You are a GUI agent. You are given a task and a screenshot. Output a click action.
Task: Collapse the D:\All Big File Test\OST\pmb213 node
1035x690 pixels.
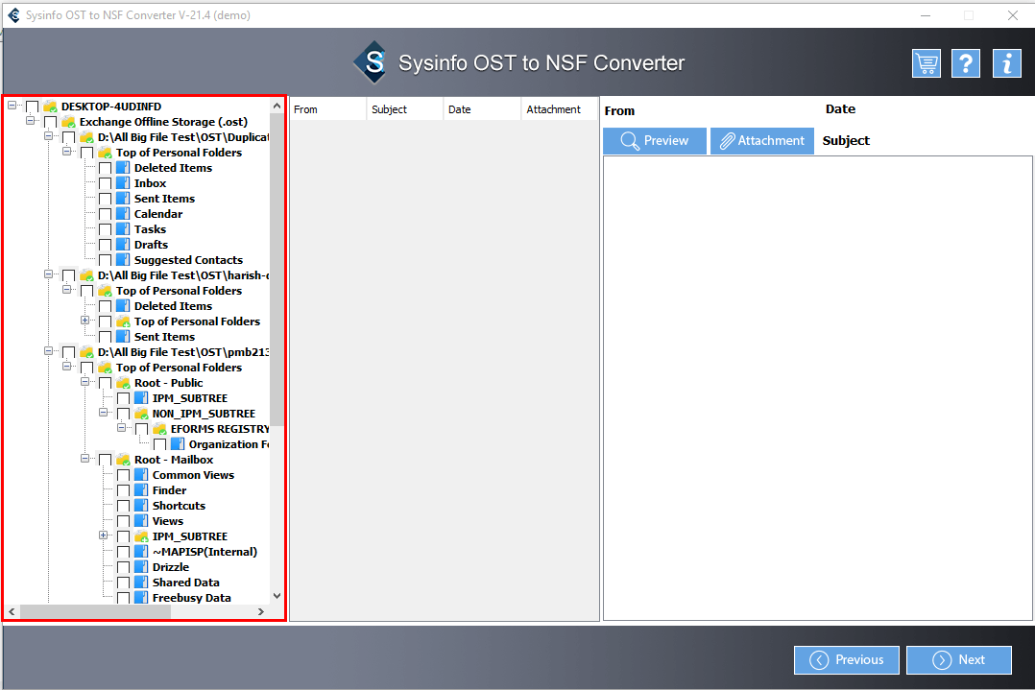tap(48, 351)
